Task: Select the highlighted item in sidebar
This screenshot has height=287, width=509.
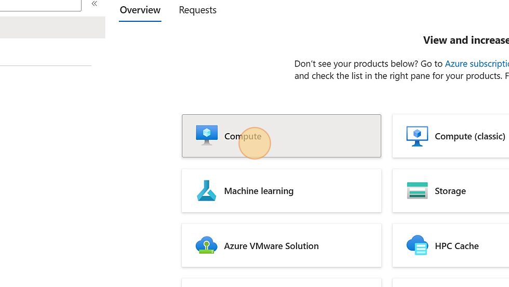Action: (x=52, y=28)
